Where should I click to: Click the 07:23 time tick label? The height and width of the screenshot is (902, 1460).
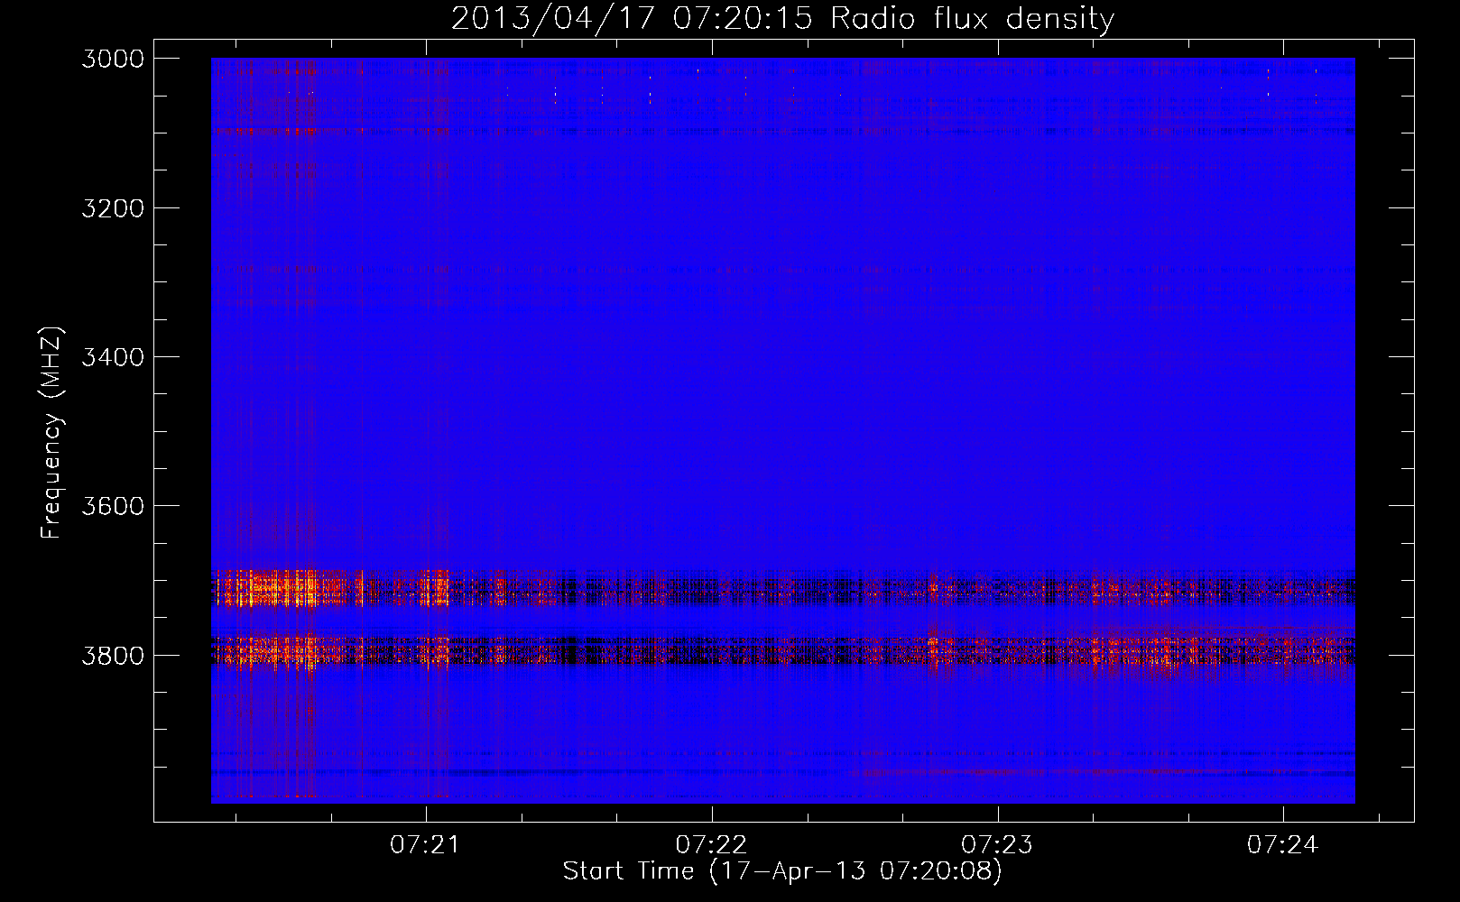pos(997,844)
